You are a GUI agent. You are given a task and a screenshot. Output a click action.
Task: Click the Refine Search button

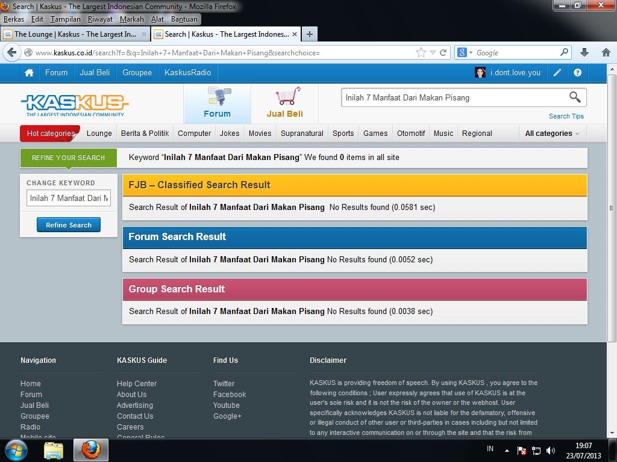pos(69,225)
